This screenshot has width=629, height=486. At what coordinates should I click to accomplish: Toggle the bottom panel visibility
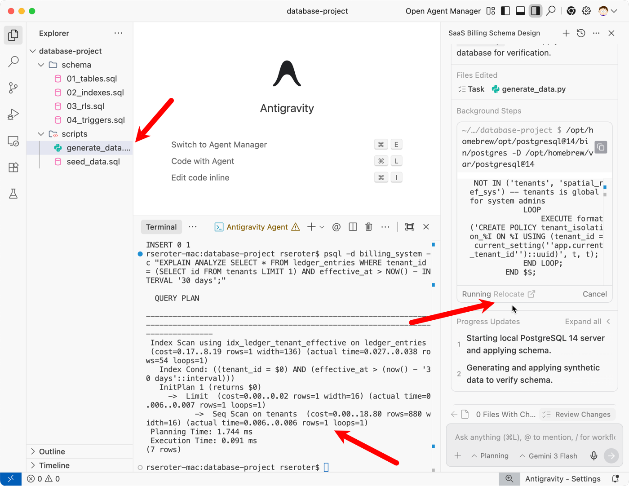[520, 11]
